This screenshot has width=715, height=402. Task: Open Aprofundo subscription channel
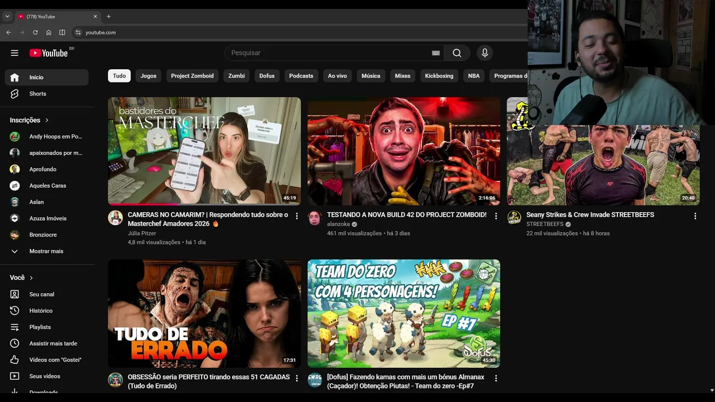pos(47,169)
